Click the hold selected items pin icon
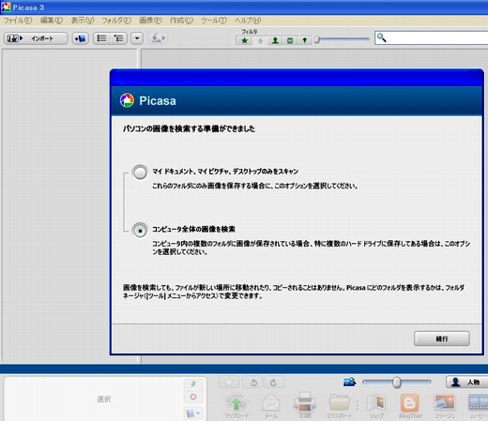The height and width of the screenshot is (421, 488). (193, 384)
